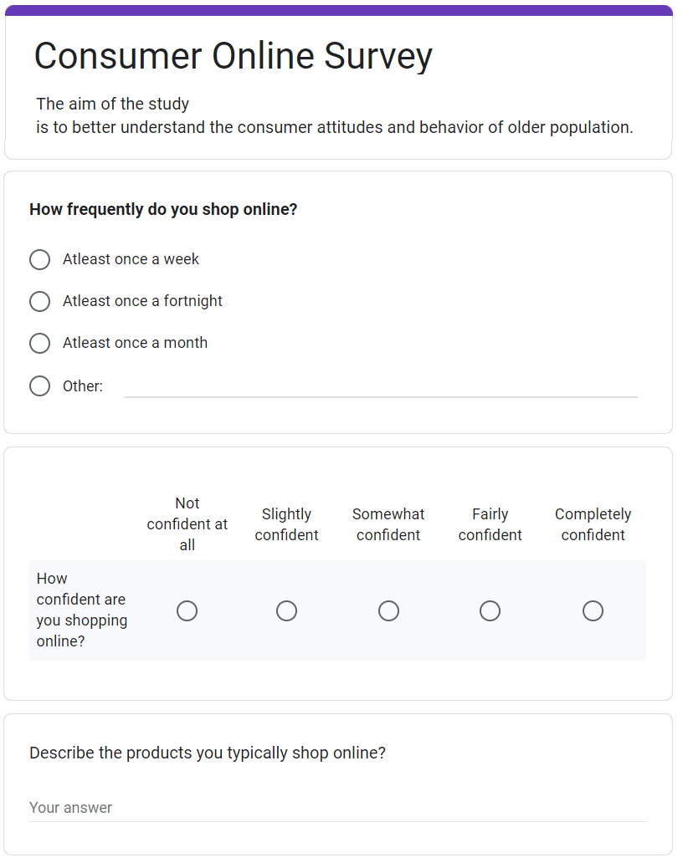Viewport: 683px width, 863px height.
Task: Click the survey title "Consumer Online Survey"
Action: [234, 56]
